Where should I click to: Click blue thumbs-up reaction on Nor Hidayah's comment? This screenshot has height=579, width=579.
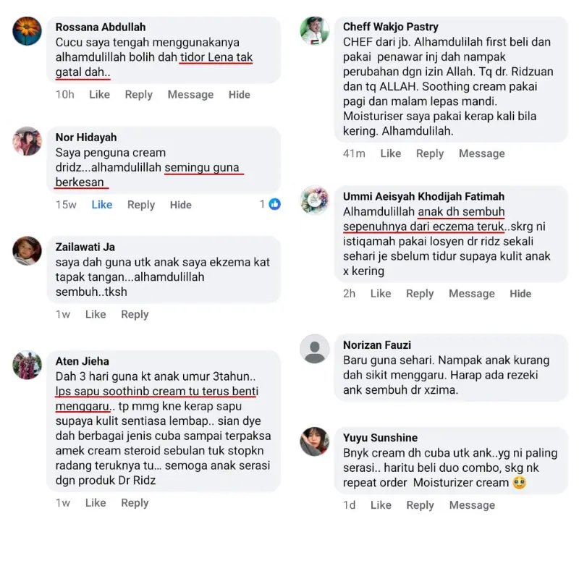coord(275,204)
